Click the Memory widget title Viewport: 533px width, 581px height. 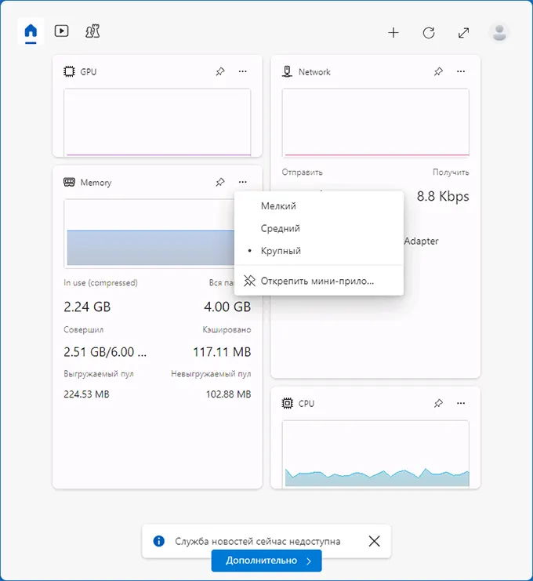pyautogui.click(x=96, y=183)
